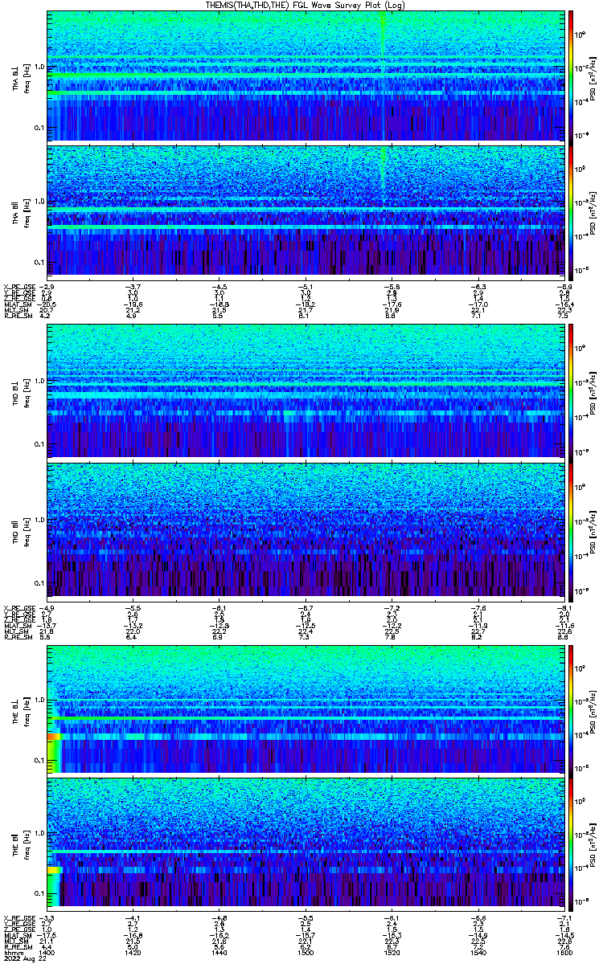Screen dimensions: 603x964
Task: Click the X_RE_GSE row label under THE panels
Action: (x=21, y=919)
